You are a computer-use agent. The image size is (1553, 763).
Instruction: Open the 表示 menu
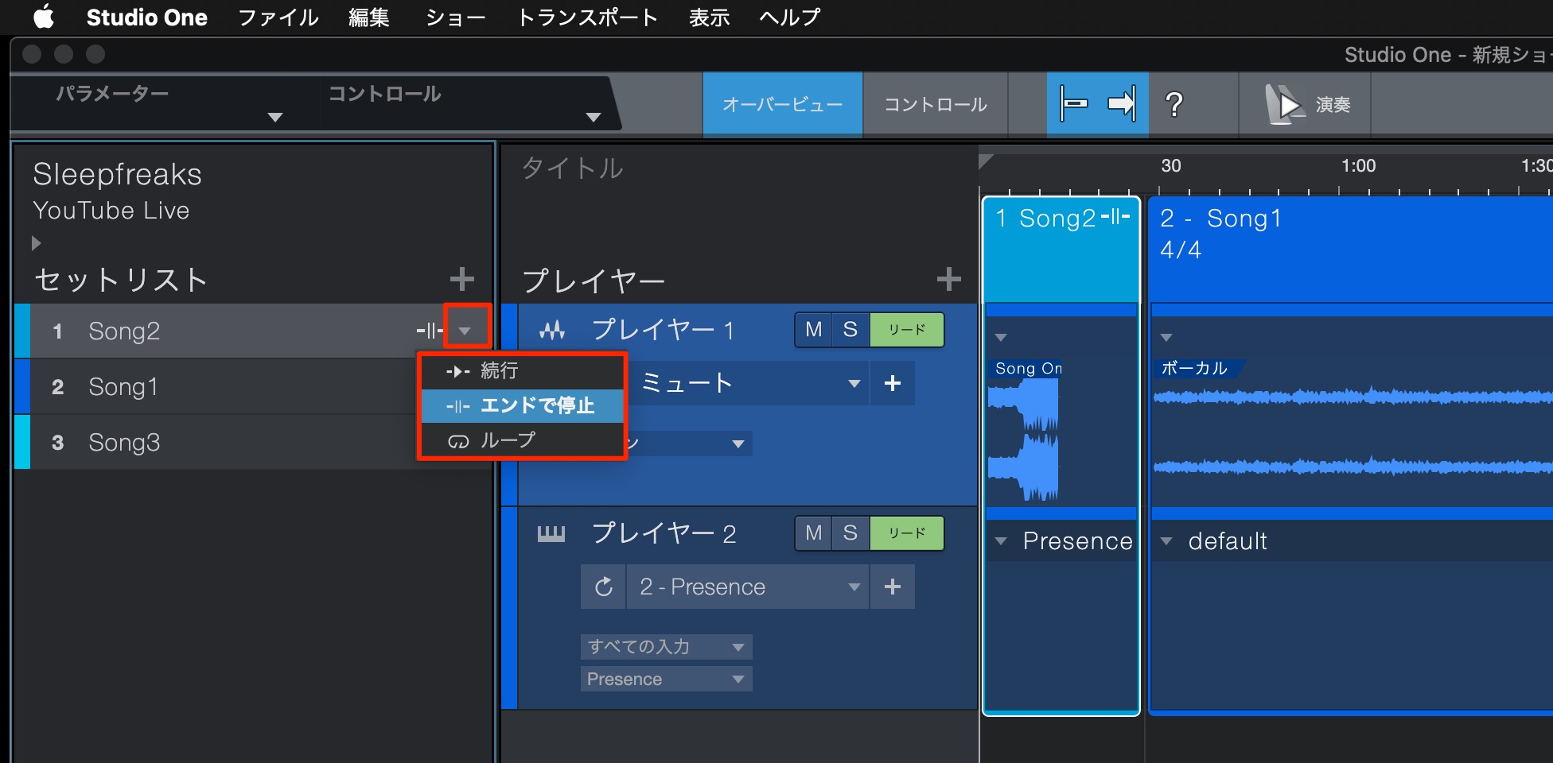click(x=709, y=17)
